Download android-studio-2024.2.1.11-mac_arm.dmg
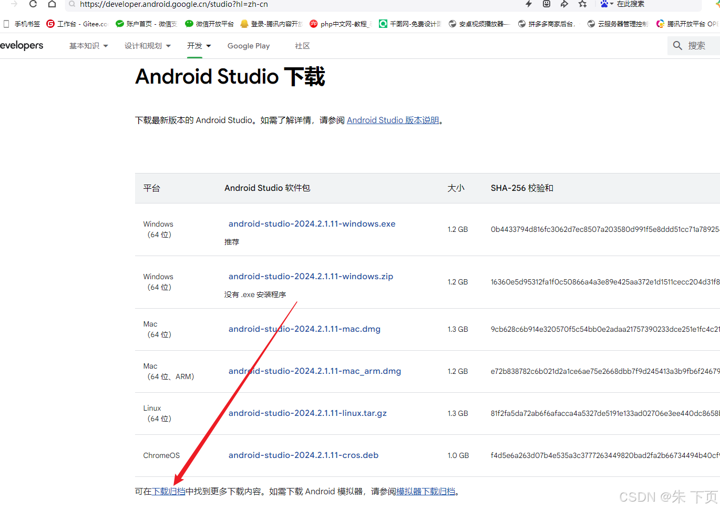720x509 pixels. point(314,371)
